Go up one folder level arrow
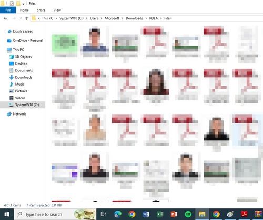 [x=27, y=18]
